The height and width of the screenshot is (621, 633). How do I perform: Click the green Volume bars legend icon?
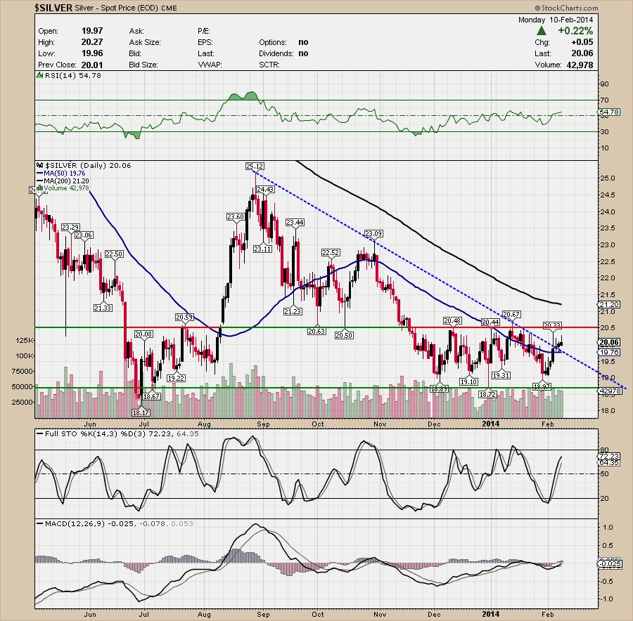39,188
